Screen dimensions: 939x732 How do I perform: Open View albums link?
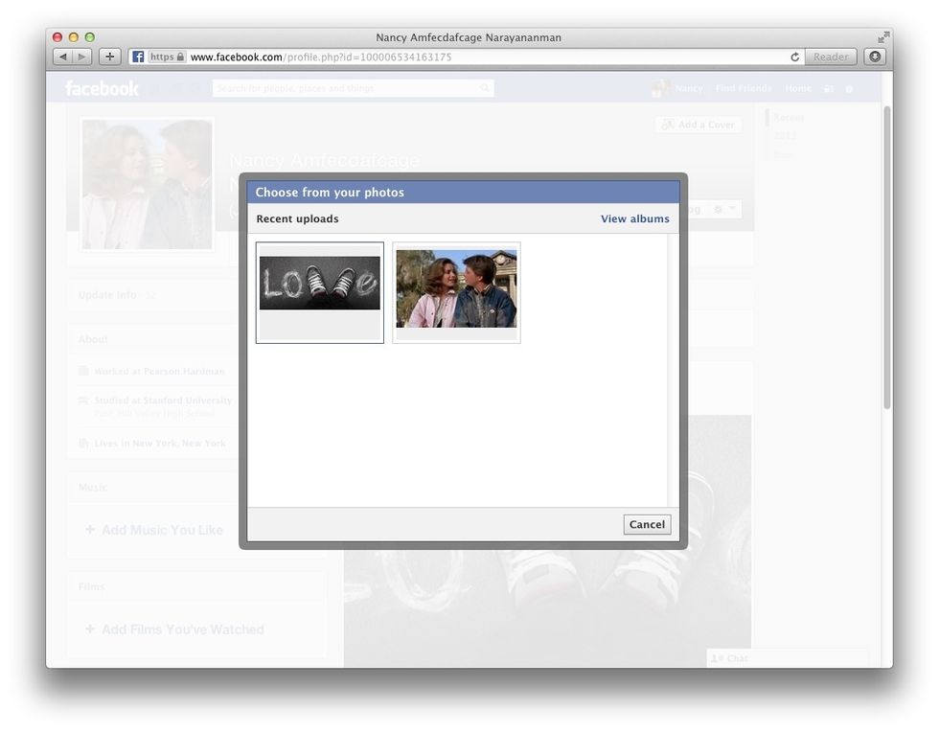tap(634, 218)
